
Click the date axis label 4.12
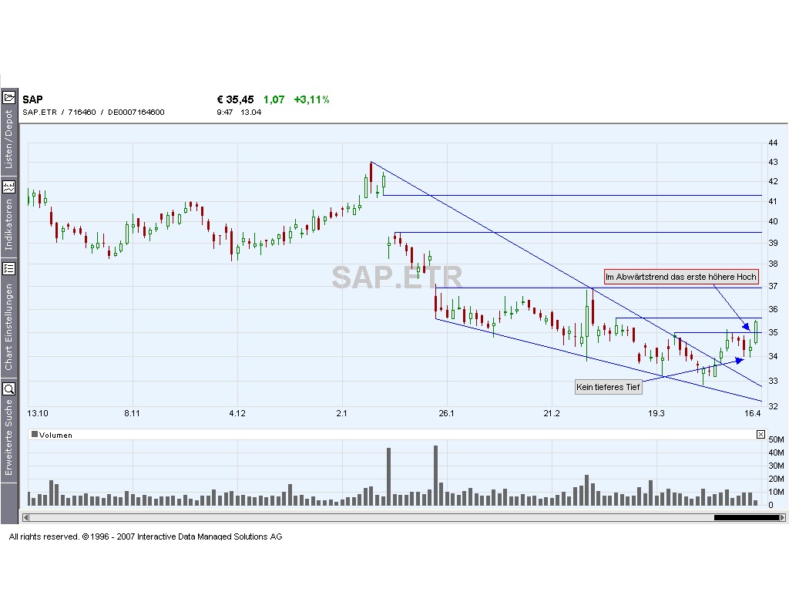(237, 413)
